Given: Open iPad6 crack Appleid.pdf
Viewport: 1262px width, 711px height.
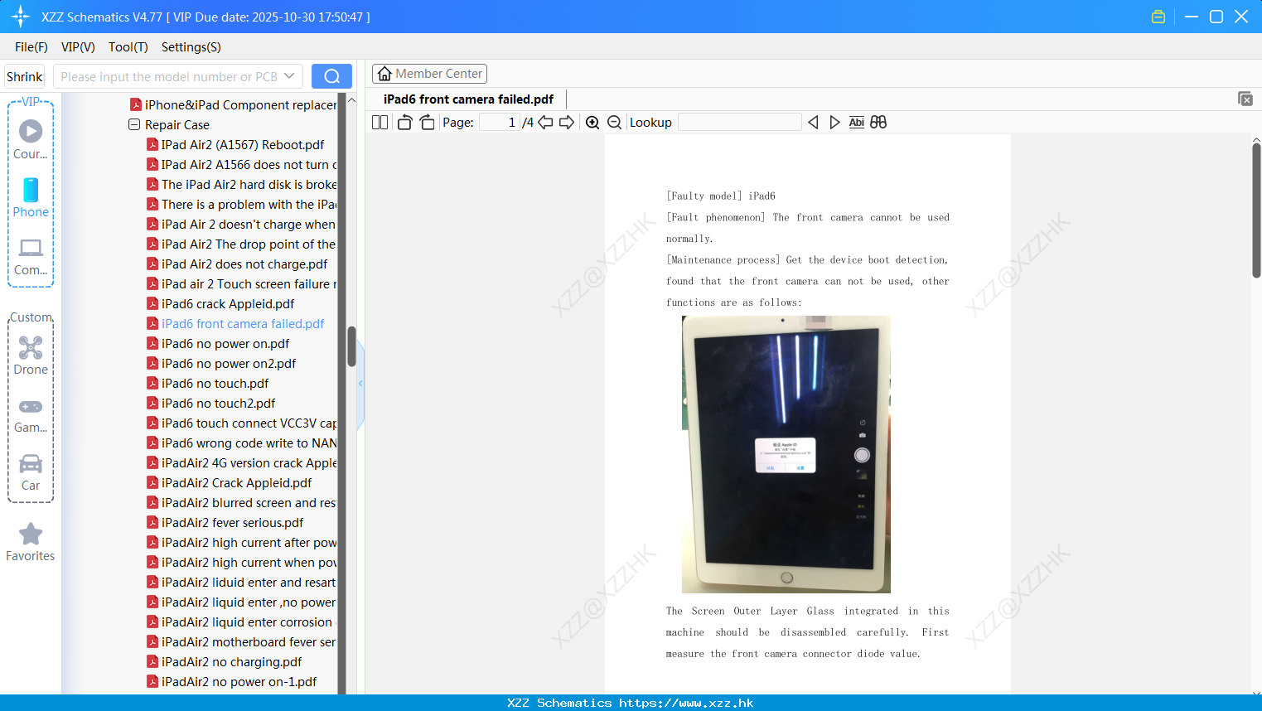Looking at the screenshot, I should coord(227,303).
